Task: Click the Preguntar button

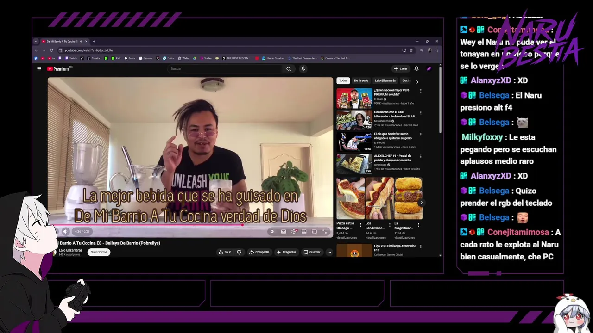Action: point(286,252)
